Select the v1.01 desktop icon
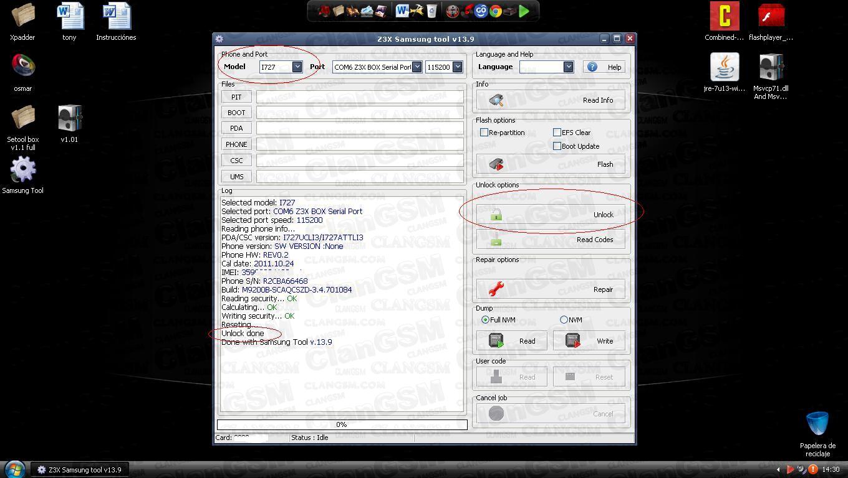 tap(69, 124)
